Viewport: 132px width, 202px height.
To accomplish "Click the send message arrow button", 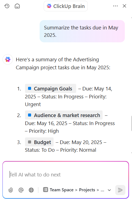I will click(x=120, y=190).
